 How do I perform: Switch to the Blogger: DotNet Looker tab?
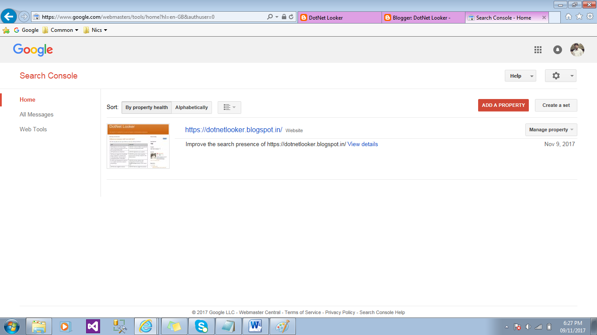pos(423,18)
